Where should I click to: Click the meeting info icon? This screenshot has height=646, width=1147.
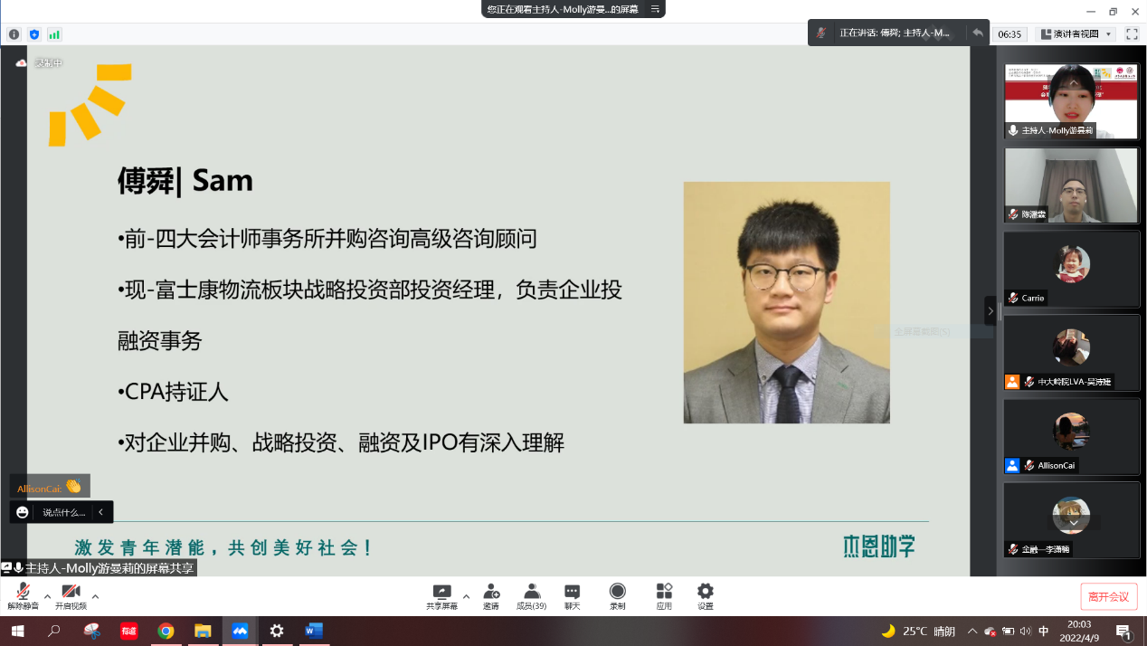(x=14, y=34)
